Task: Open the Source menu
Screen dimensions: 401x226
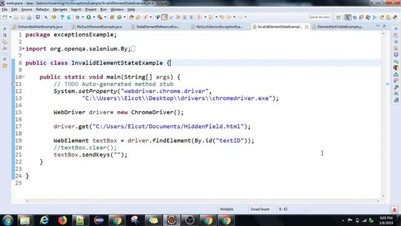Action: [26, 9]
